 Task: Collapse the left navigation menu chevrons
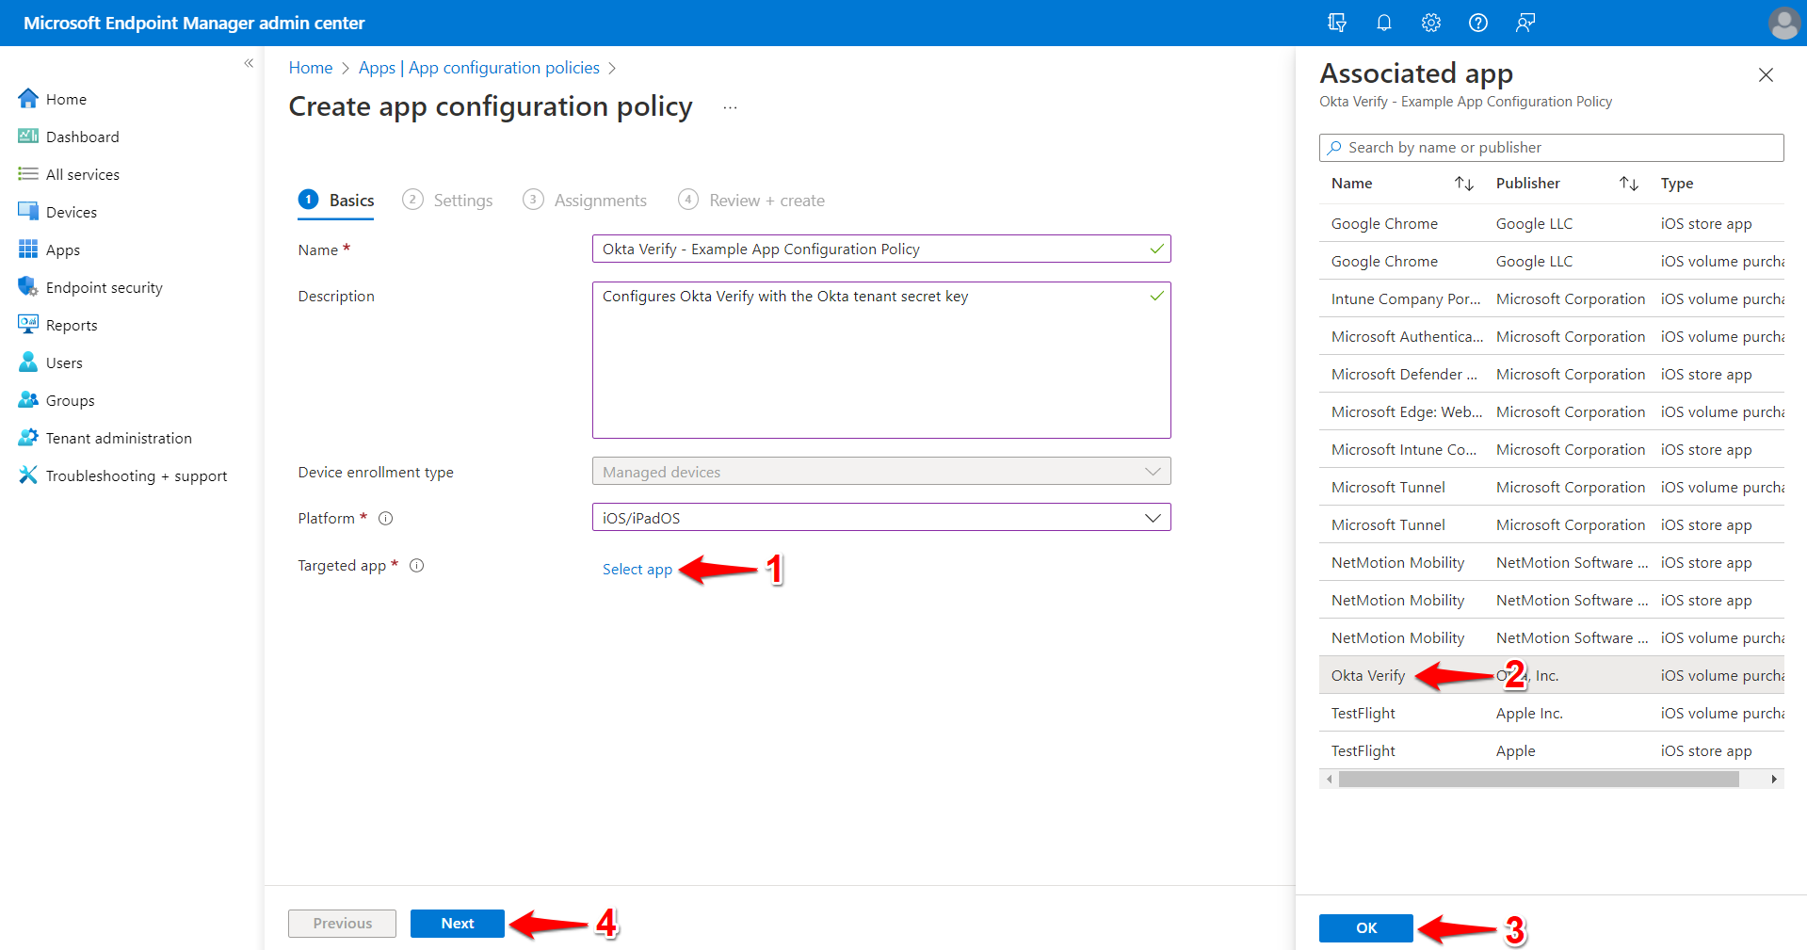tap(249, 63)
